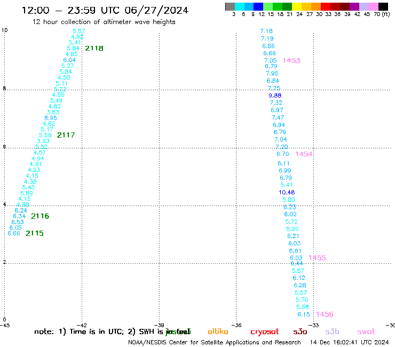
Task: Select swot pass number 1454
Action: tap(304, 154)
